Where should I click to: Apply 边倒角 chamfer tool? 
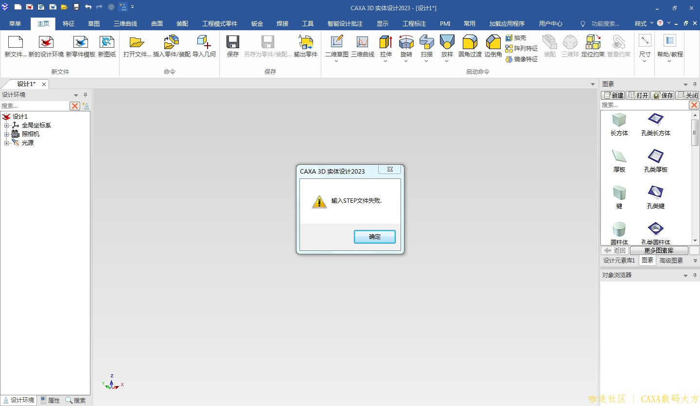point(493,47)
